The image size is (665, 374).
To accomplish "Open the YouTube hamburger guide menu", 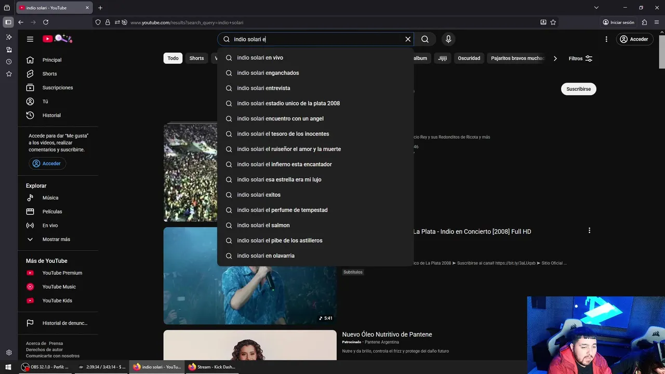I will [30, 39].
